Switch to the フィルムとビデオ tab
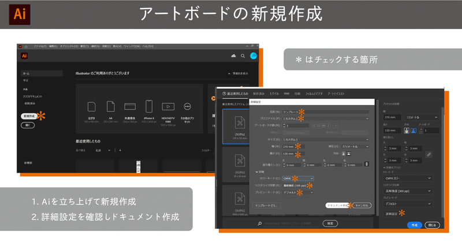Image resolution: width=462 pixels, height=242 pixels. 314,94
